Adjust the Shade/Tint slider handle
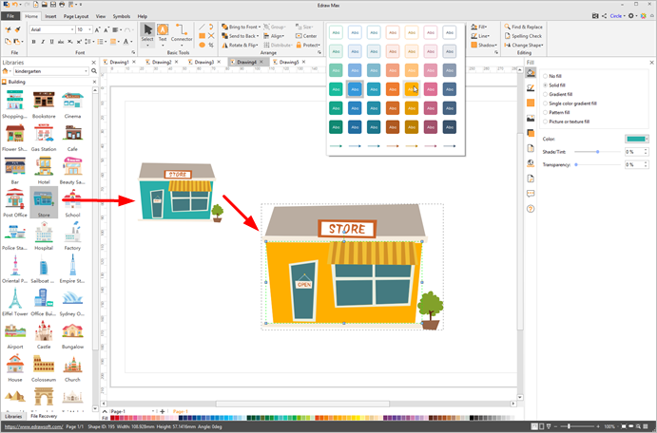 (x=598, y=152)
